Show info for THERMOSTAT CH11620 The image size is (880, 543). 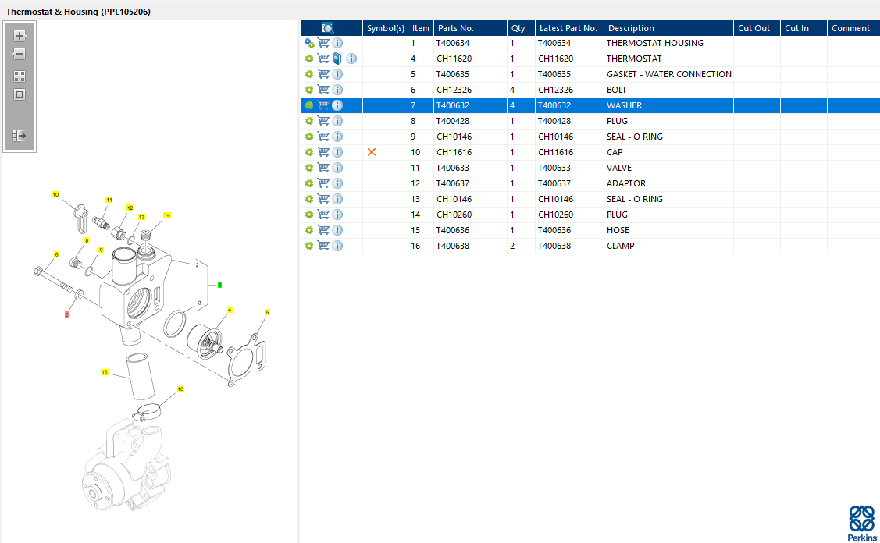tap(351, 59)
